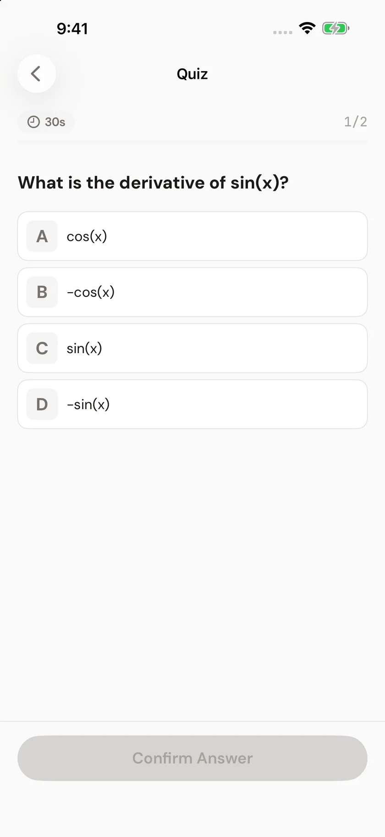Click the letter D badge
The image size is (385, 837).
tap(42, 404)
